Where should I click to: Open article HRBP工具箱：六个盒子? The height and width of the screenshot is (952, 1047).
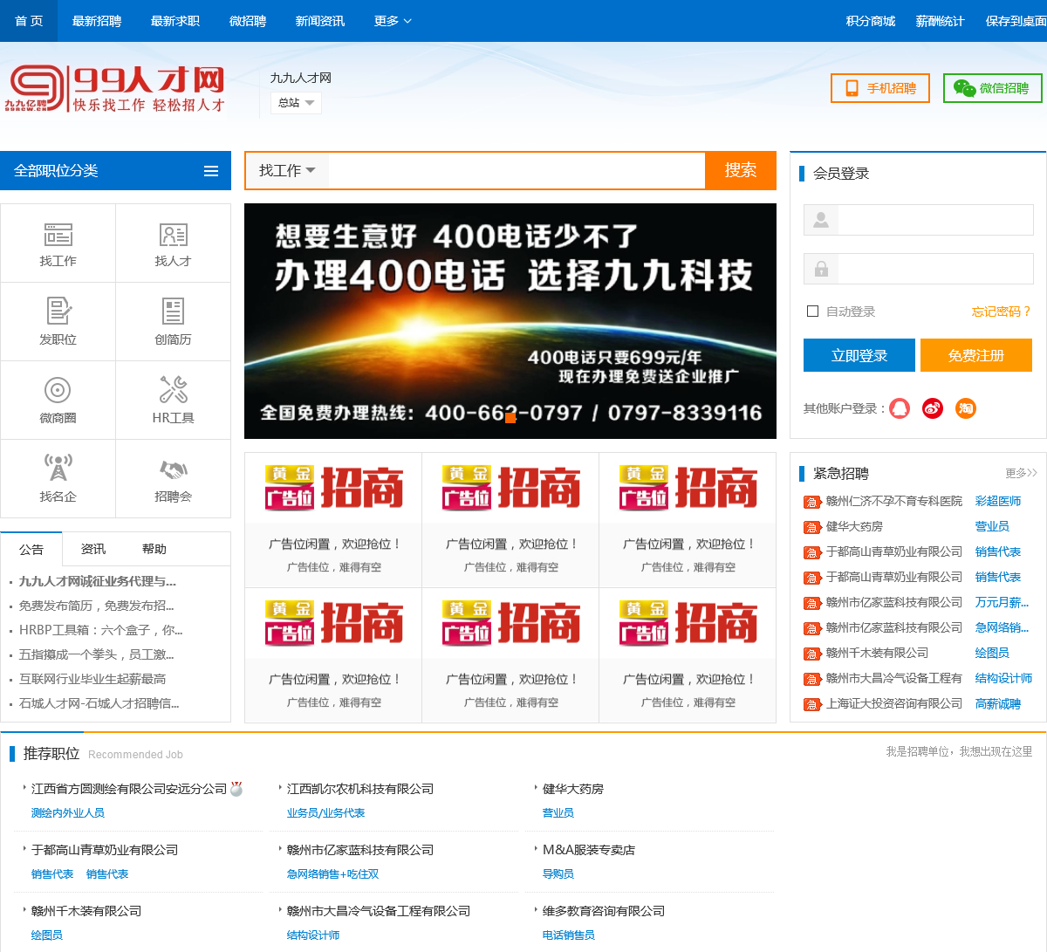[x=101, y=630]
